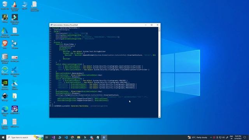Open File Explorer from the taskbar

[x=79, y=137]
